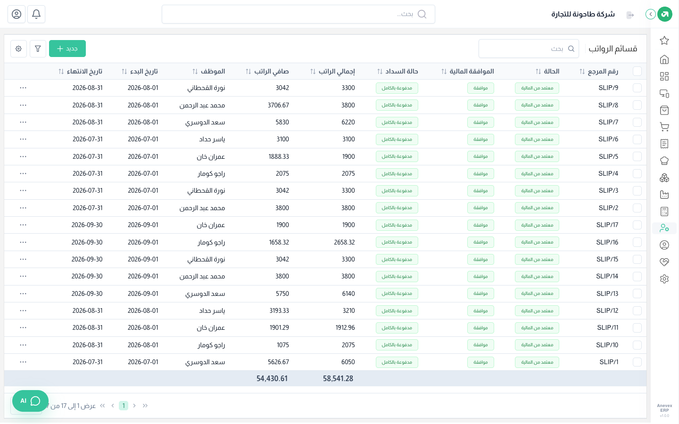Open the dashboard grid icon in sidebar

tap(664, 76)
